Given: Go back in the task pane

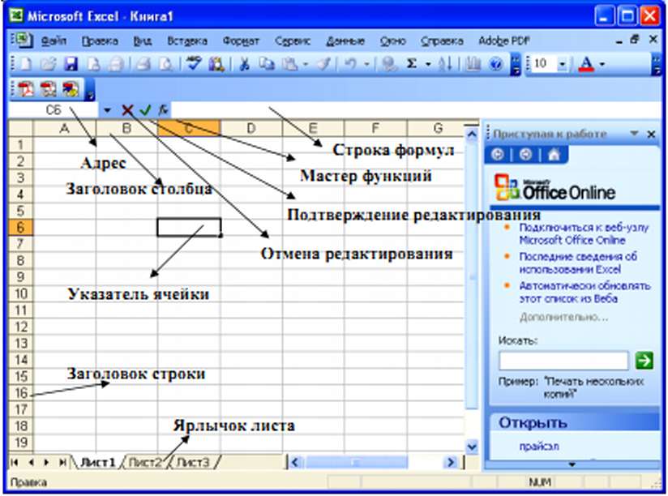Looking at the screenshot, I should tap(497, 154).
